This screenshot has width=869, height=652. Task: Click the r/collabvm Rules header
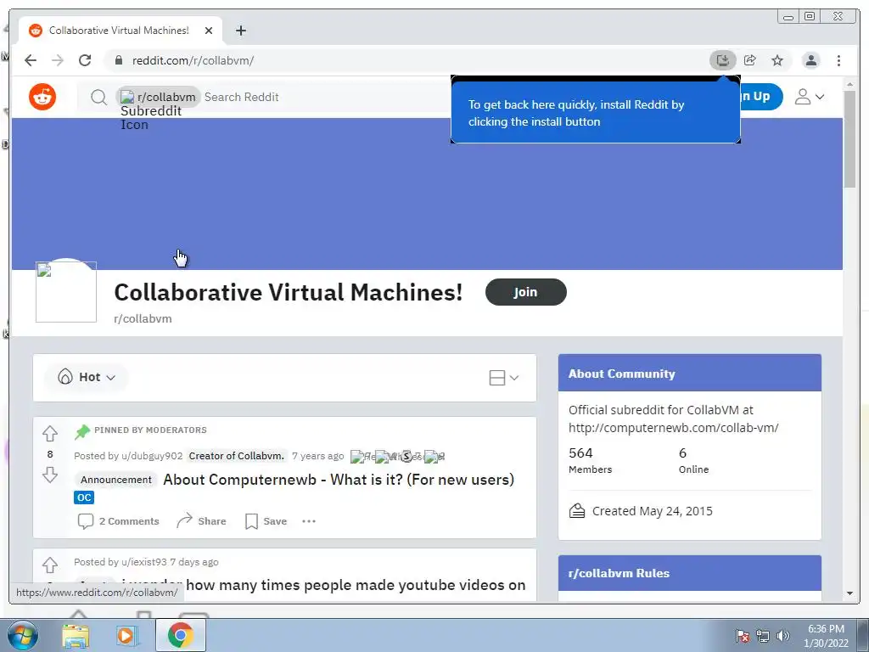point(619,573)
